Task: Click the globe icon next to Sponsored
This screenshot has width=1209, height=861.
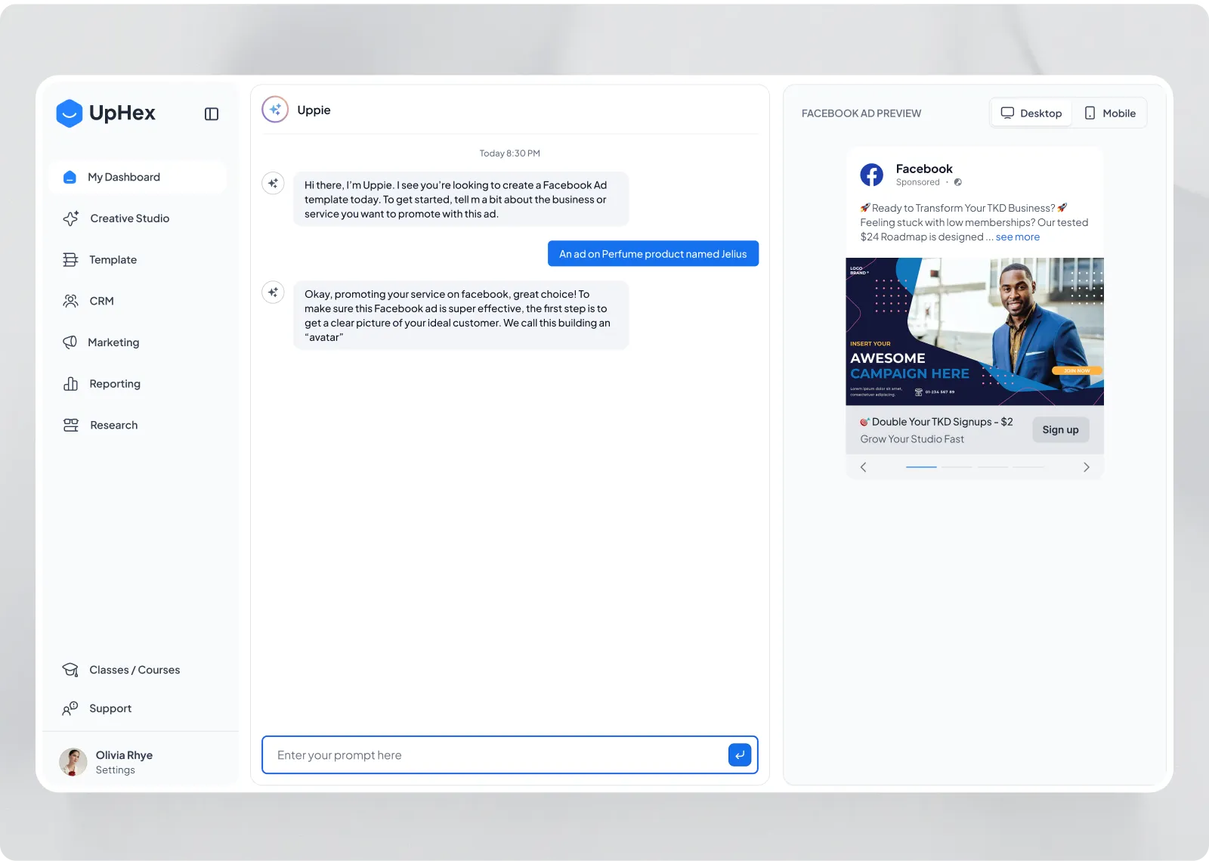Action: click(x=958, y=182)
